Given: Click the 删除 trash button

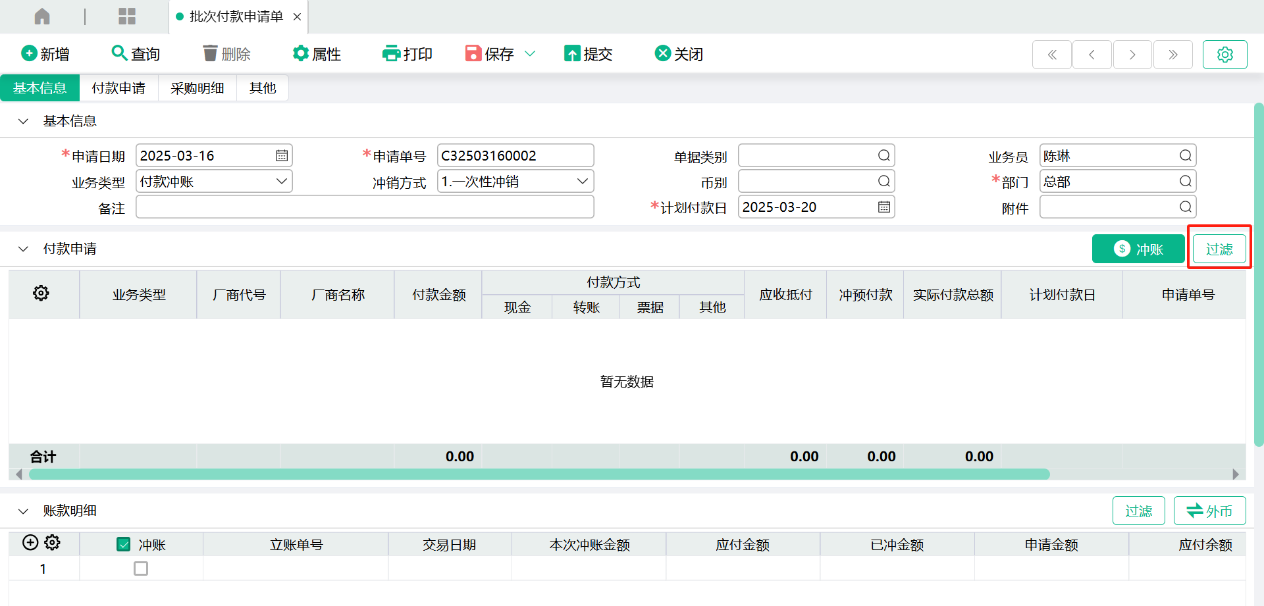Looking at the screenshot, I should pos(226,54).
